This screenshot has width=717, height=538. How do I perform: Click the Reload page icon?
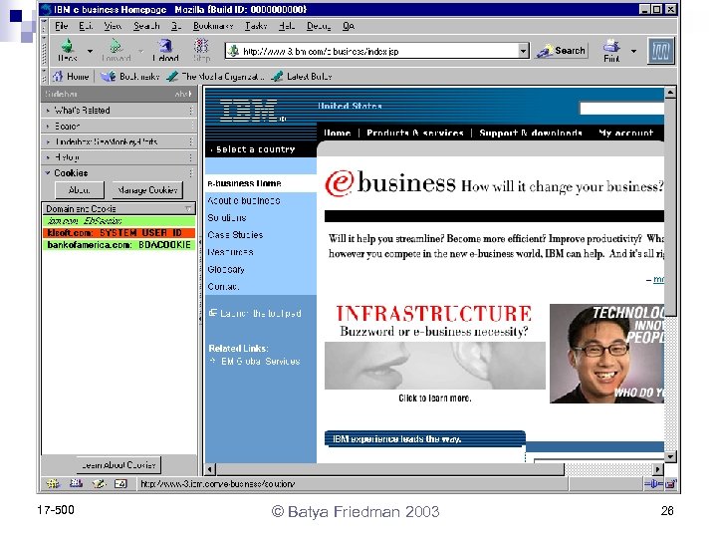click(x=165, y=50)
